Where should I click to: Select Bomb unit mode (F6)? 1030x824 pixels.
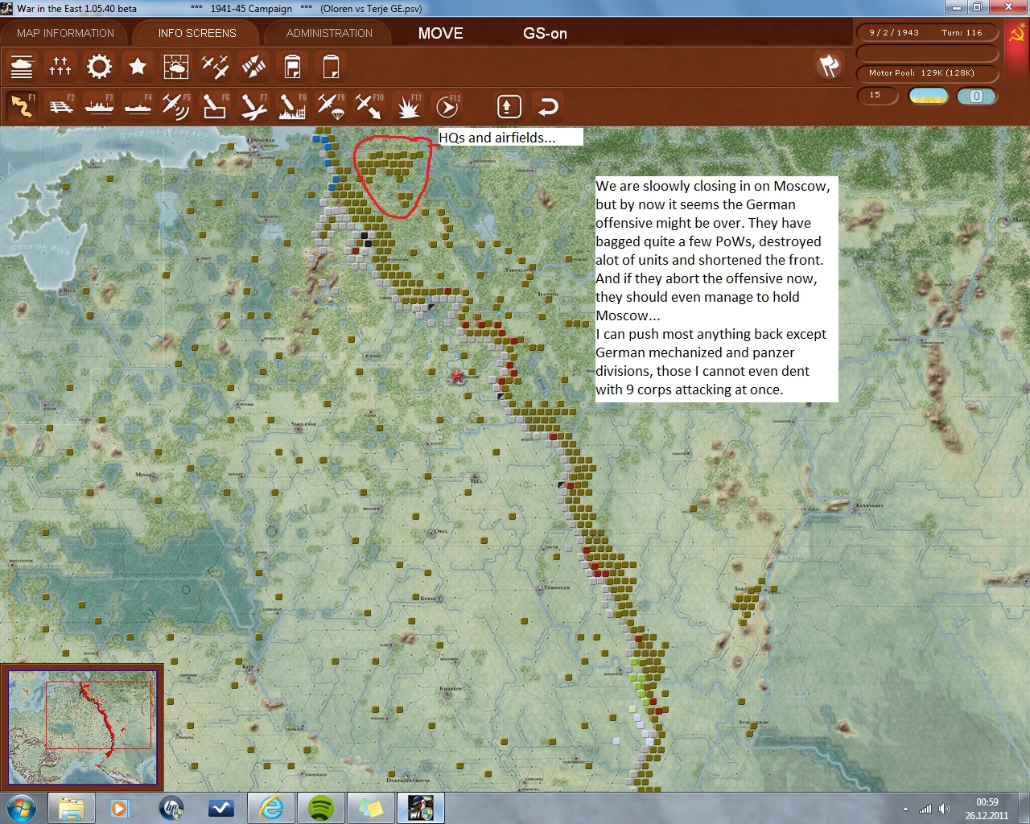click(x=215, y=106)
